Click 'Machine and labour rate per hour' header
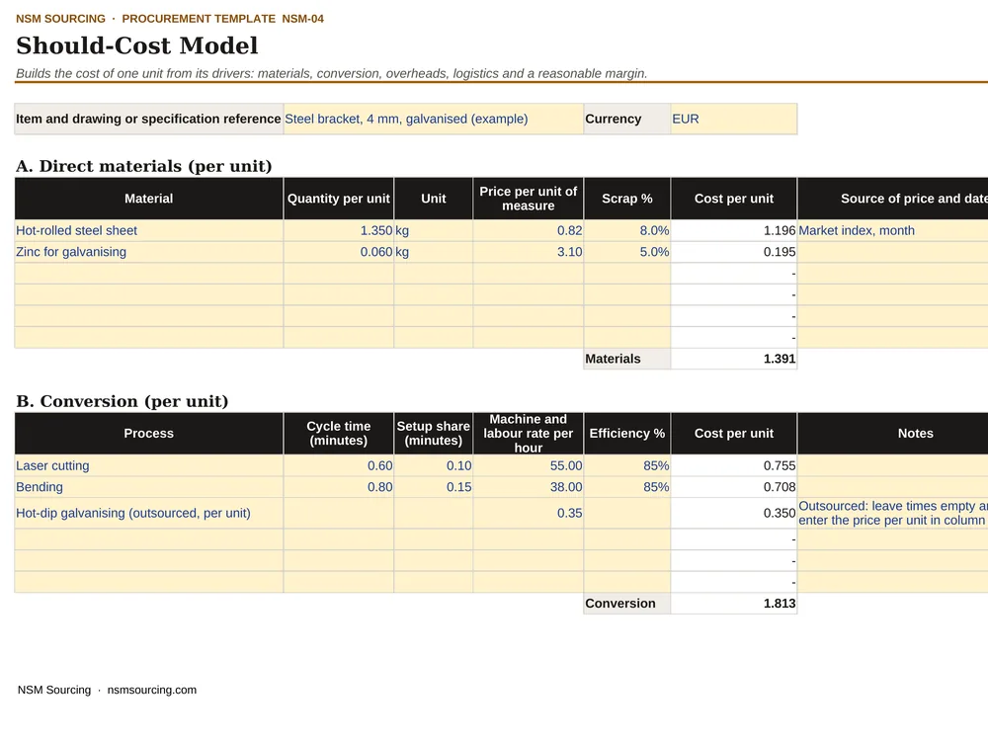Viewport: 988px width, 741px height. 528,434
